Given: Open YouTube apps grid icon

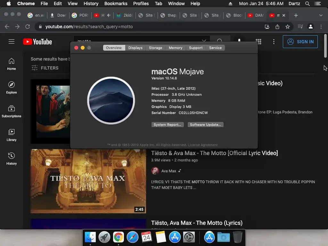Looking at the screenshot, I should click(x=258, y=42).
